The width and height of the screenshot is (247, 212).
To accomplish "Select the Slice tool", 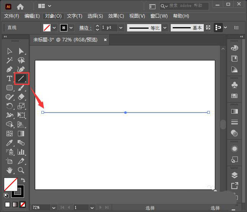I will [21, 161].
